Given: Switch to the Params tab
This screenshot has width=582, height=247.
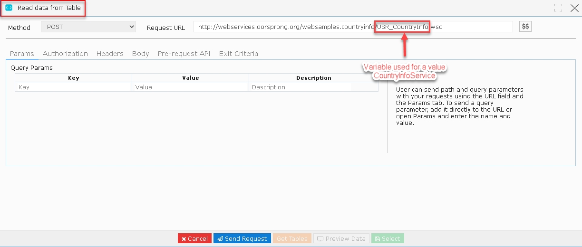Looking at the screenshot, I should coord(22,54).
